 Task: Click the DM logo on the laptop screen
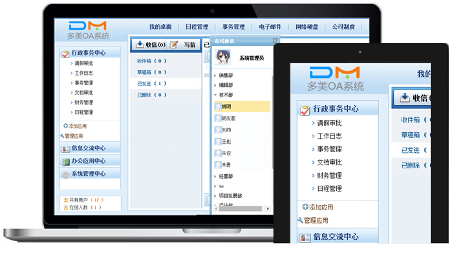[88, 26]
